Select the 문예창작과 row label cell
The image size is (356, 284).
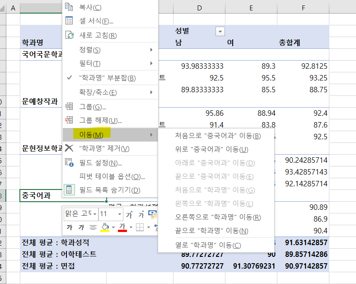[41, 101]
